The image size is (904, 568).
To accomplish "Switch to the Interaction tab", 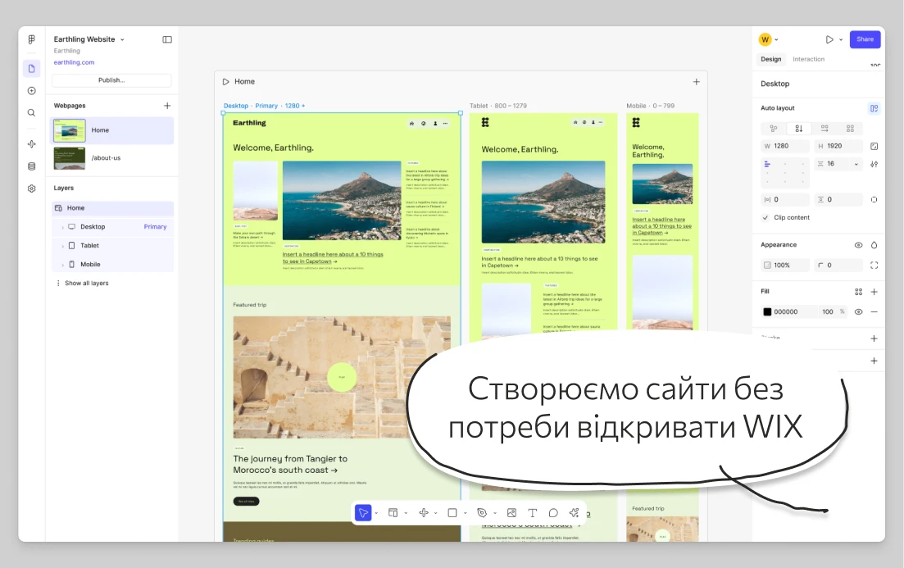I will point(808,59).
